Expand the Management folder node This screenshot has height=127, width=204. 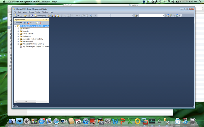coord(18,41)
